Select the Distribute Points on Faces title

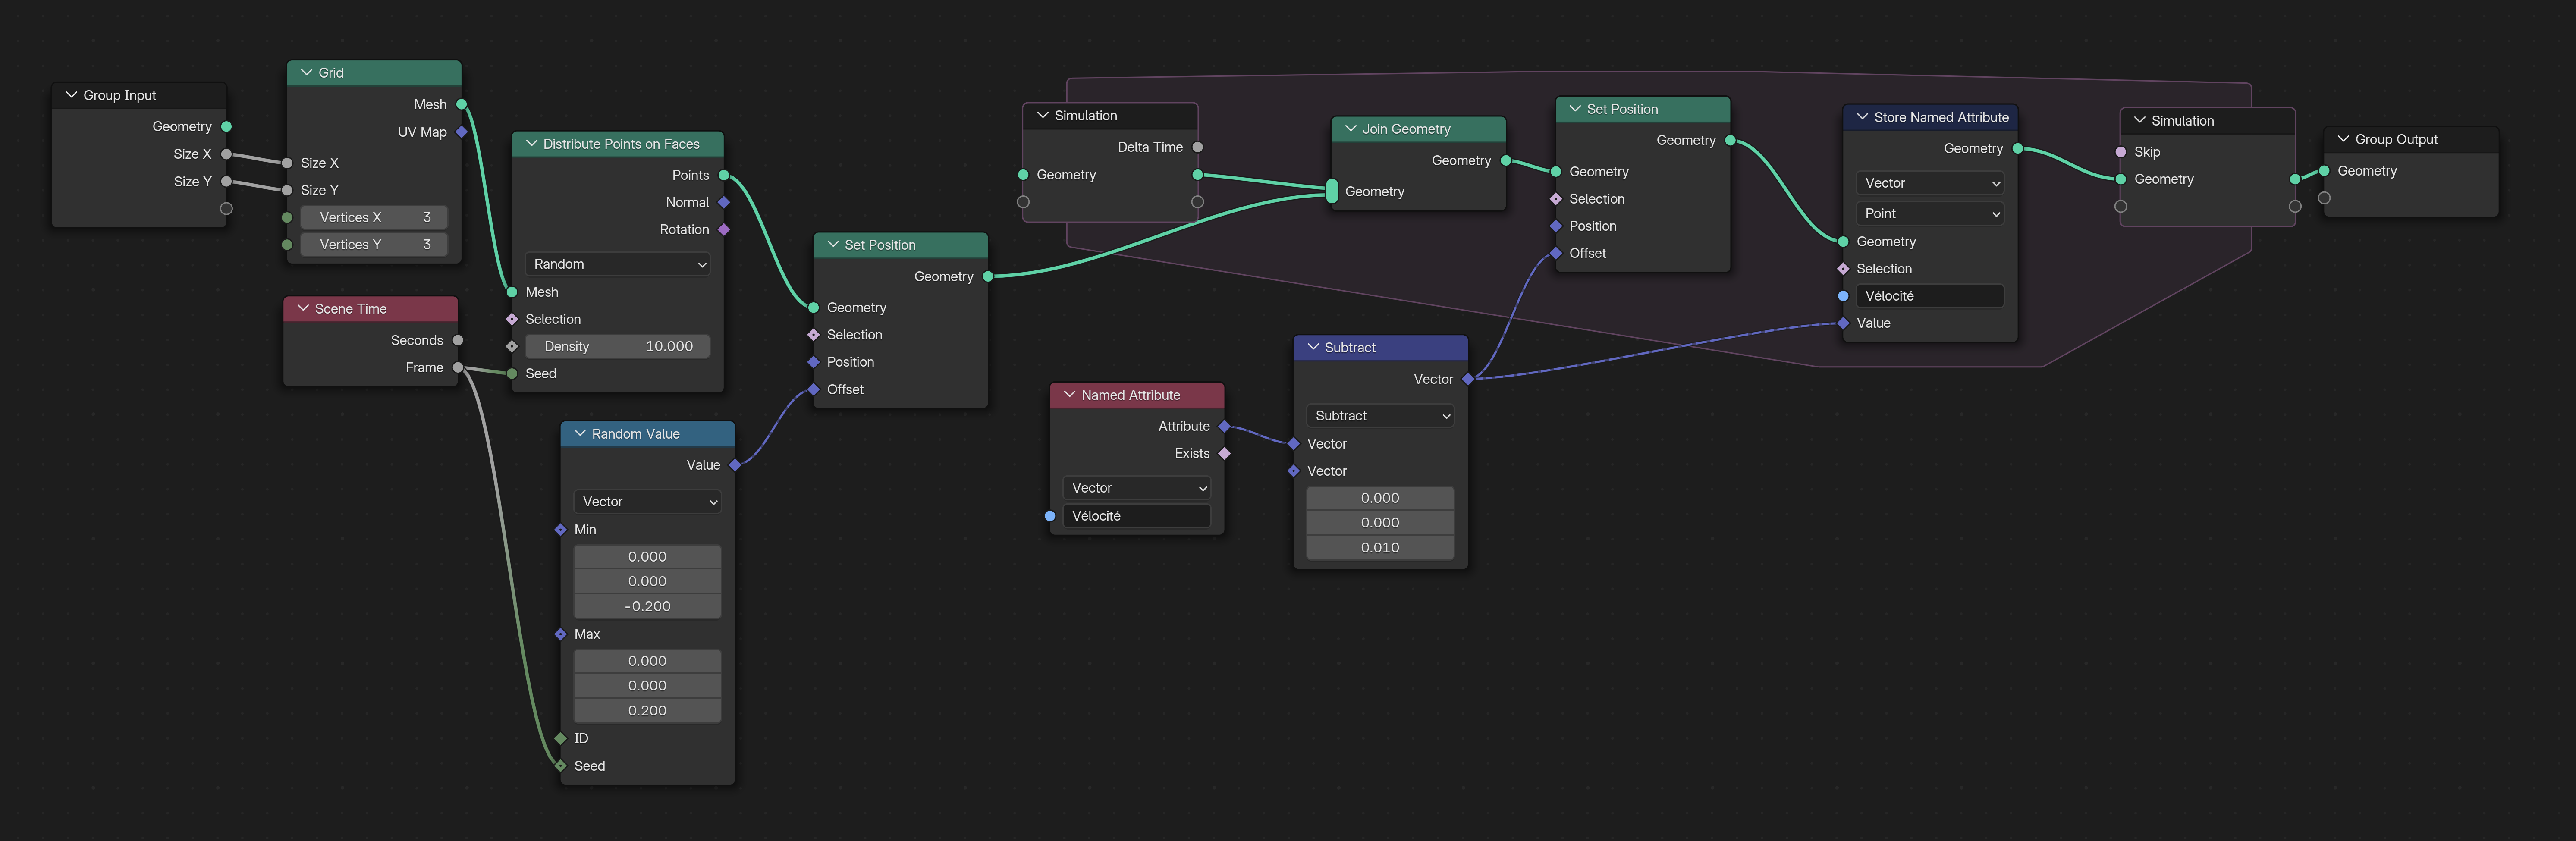[x=621, y=144]
